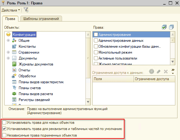Close the Роль1 Права window
The width and height of the screenshot is (180, 140).
coord(177,3)
